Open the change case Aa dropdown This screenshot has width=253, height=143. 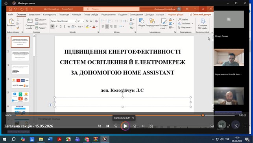click(80, 26)
